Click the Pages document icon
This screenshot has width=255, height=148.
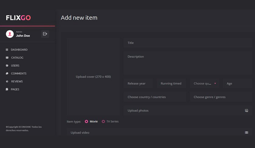7,89
